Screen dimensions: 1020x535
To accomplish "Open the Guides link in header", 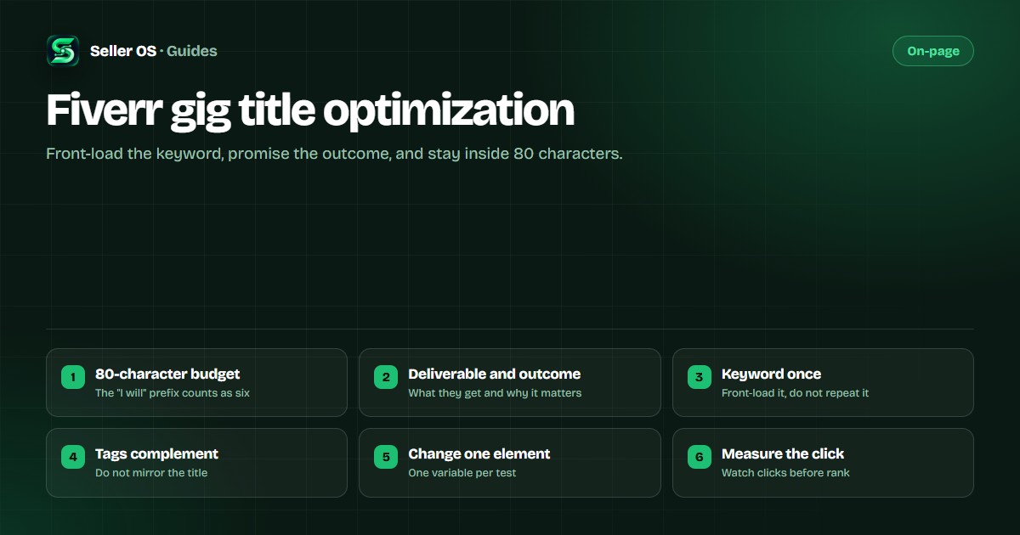I will [x=192, y=51].
